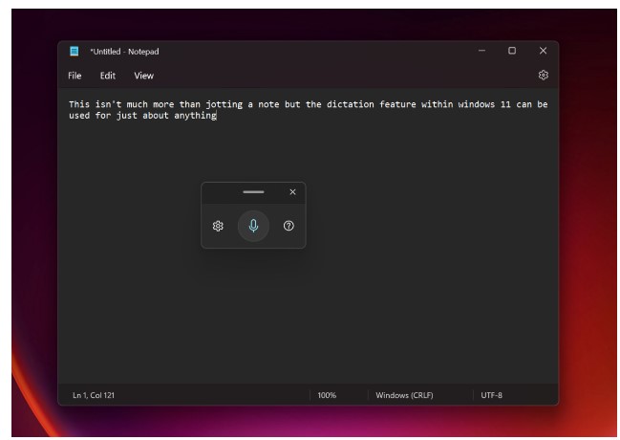Grab the voice typing drag handle bar
This screenshot has width=620, height=440.
coord(253,192)
